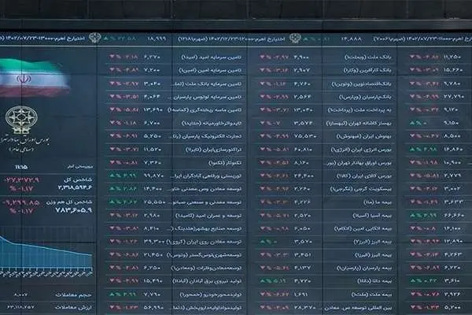Click price ۳۹,۳۰۰ in توسعه معادن روی row
472x315 pixels.
point(154,242)
